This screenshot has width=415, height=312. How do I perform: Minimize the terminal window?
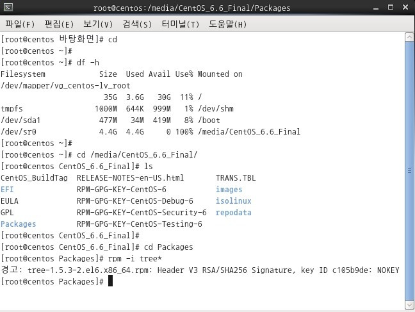pyautogui.click(x=376, y=8)
